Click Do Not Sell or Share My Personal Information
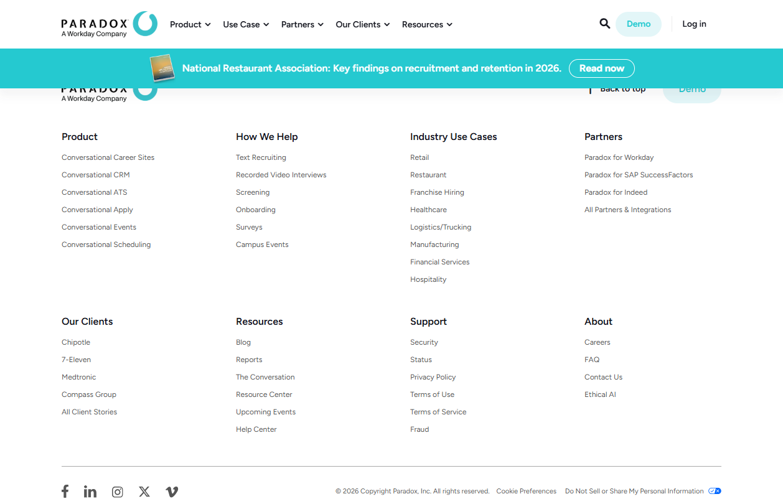783x499 pixels. pyautogui.click(x=634, y=491)
